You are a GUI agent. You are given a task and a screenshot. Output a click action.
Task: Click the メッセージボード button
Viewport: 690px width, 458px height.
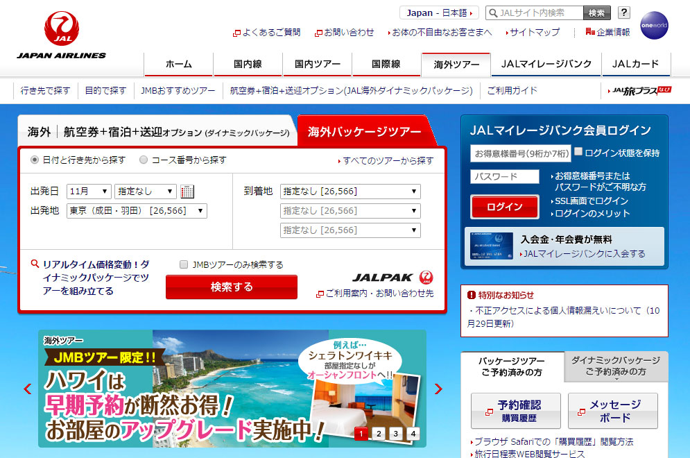(x=613, y=411)
